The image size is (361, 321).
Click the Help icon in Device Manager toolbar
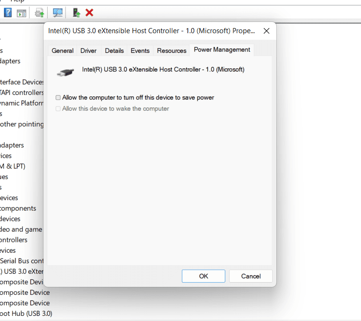coord(8,13)
